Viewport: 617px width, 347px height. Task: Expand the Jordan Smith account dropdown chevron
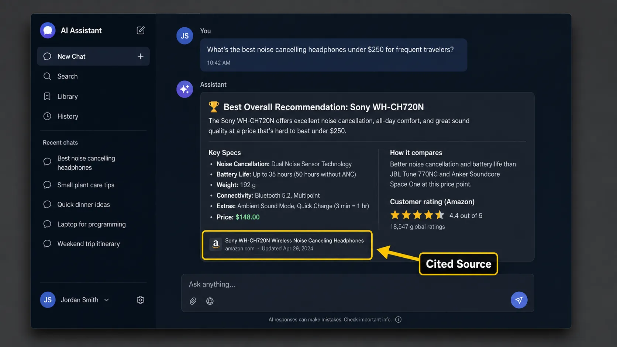(107, 300)
